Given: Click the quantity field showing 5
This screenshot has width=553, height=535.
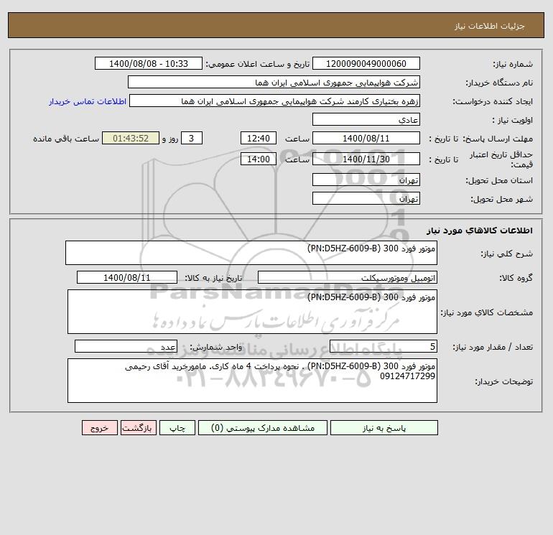Looking at the screenshot, I should coord(384,346).
